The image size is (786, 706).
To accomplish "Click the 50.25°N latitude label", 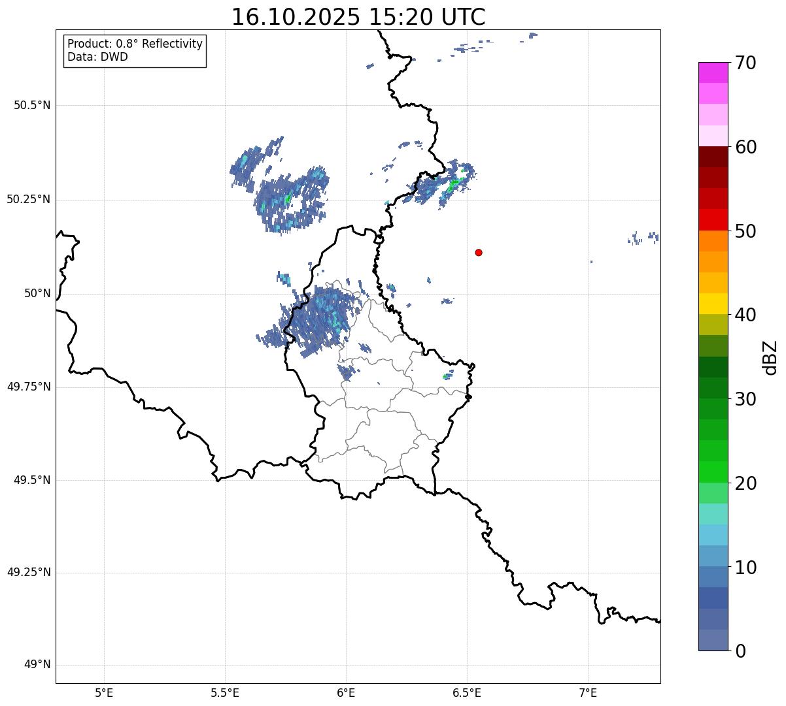I will (x=29, y=199).
